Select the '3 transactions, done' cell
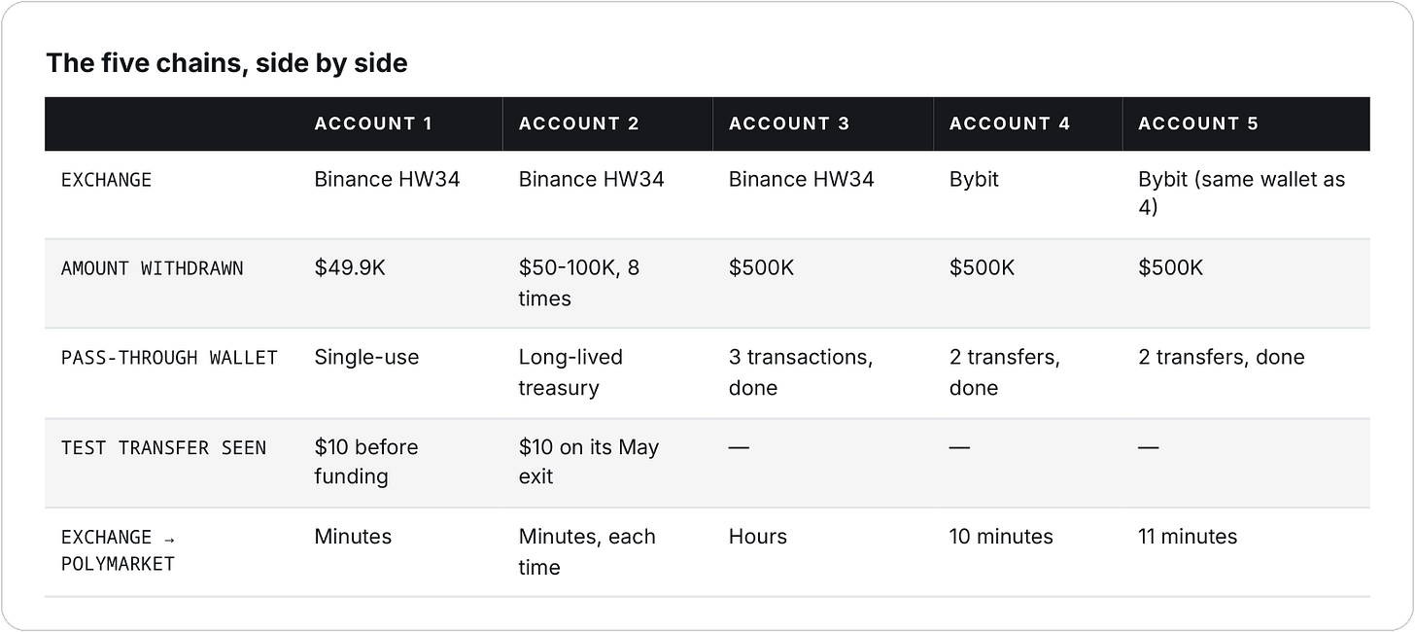The height and width of the screenshot is (632, 1415). coord(801,372)
